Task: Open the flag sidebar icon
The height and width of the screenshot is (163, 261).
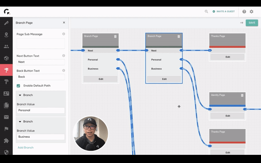Action: coord(7,129)
